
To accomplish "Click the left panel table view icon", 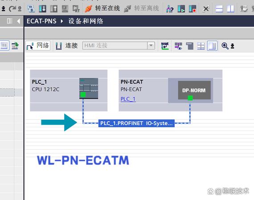I will point(4,46).
